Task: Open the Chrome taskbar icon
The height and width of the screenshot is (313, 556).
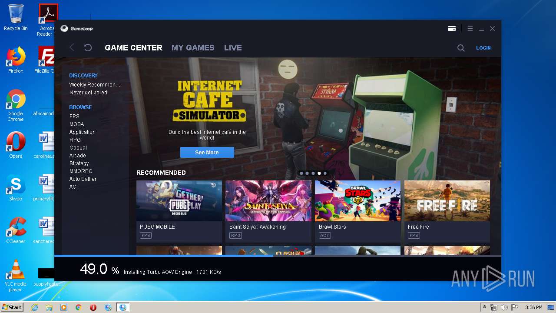Action: point(79,307)
